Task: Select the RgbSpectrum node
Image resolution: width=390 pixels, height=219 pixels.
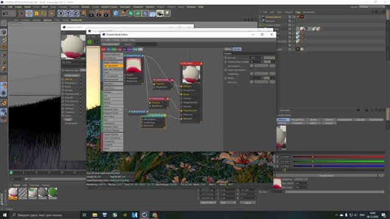Action: (x=138, y=112)
